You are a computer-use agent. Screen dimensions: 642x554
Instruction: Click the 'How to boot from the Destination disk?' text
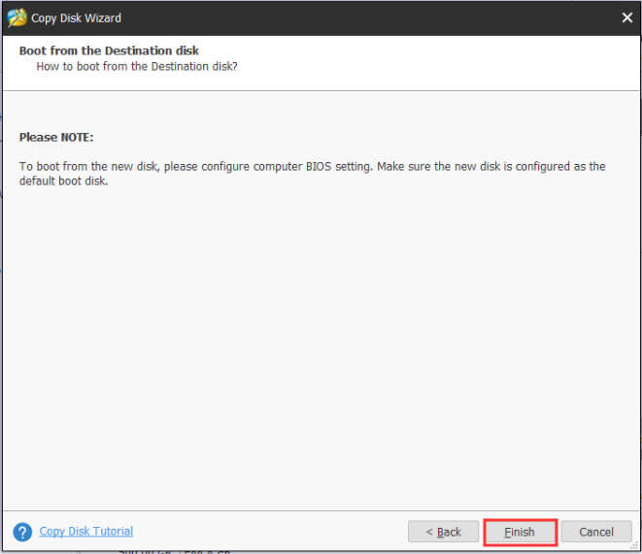pyautogui.click(x=137, y=66)
